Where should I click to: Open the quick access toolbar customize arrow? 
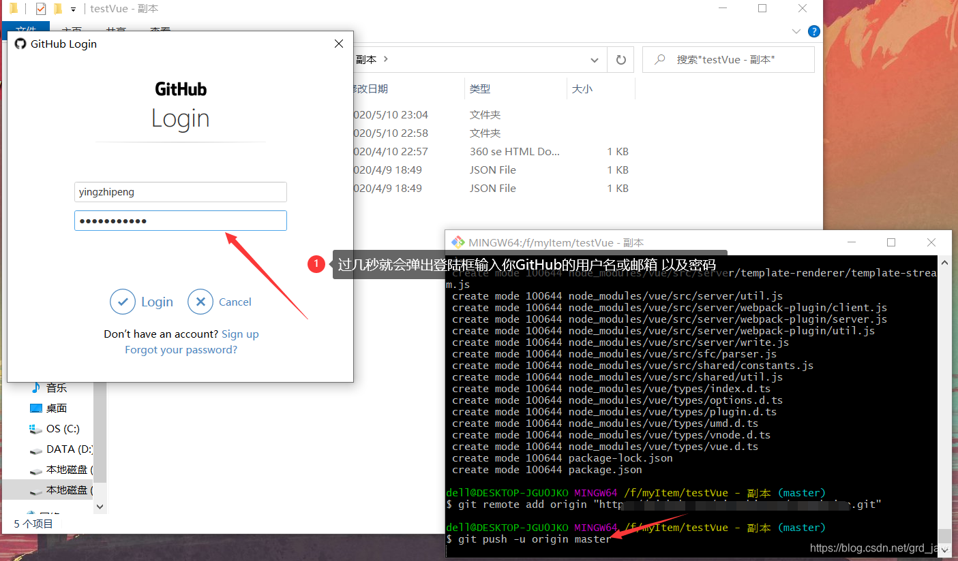pyautogui.click(x=73, y=10)
